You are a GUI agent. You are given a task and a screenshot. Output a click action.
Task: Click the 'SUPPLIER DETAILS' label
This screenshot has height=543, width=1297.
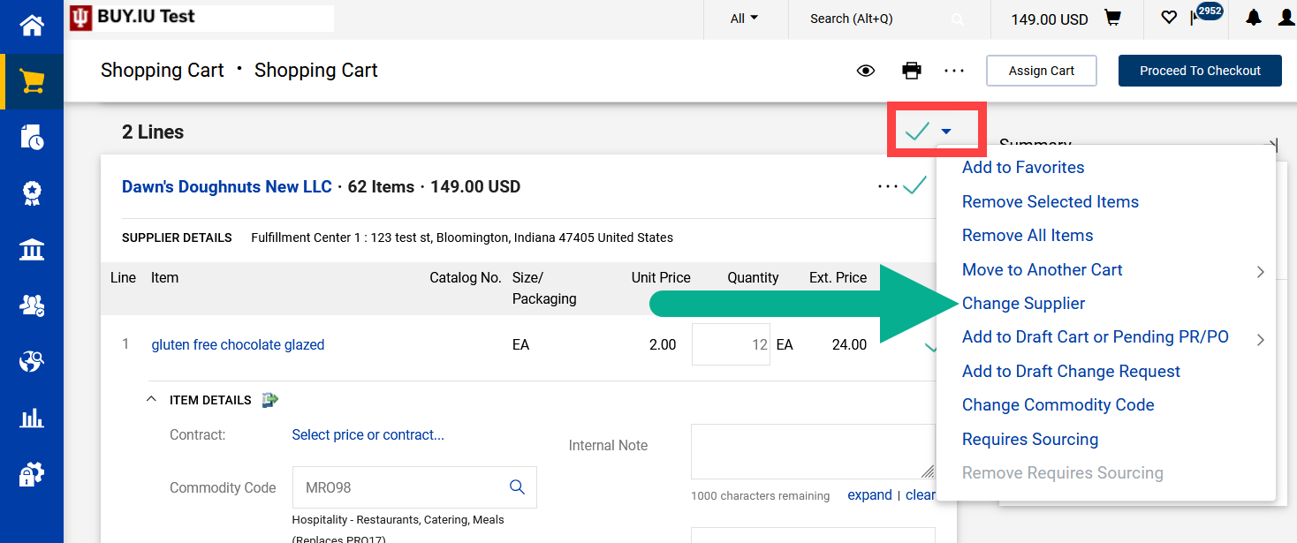(x=177, y=238)
